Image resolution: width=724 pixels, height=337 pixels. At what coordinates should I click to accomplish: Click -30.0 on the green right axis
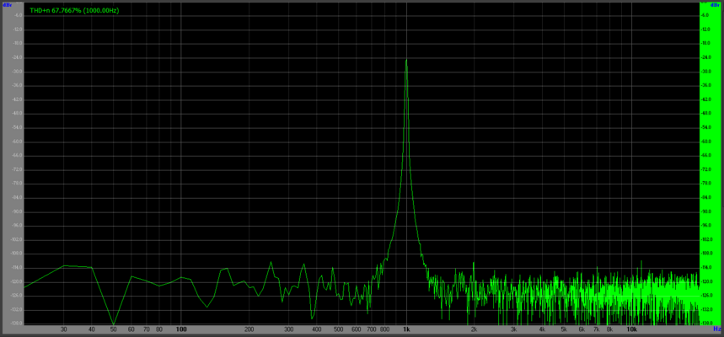705,72
